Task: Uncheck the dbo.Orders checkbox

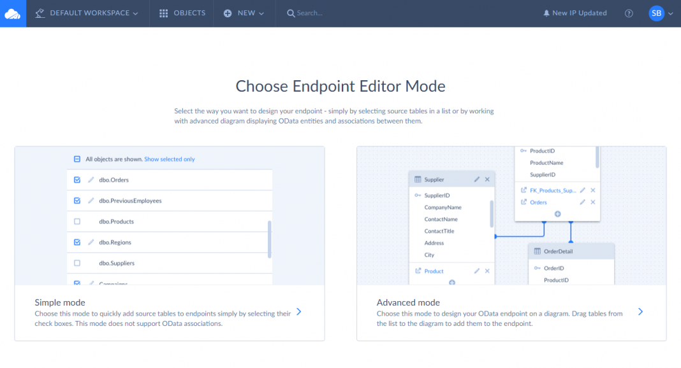Action: 77,180
